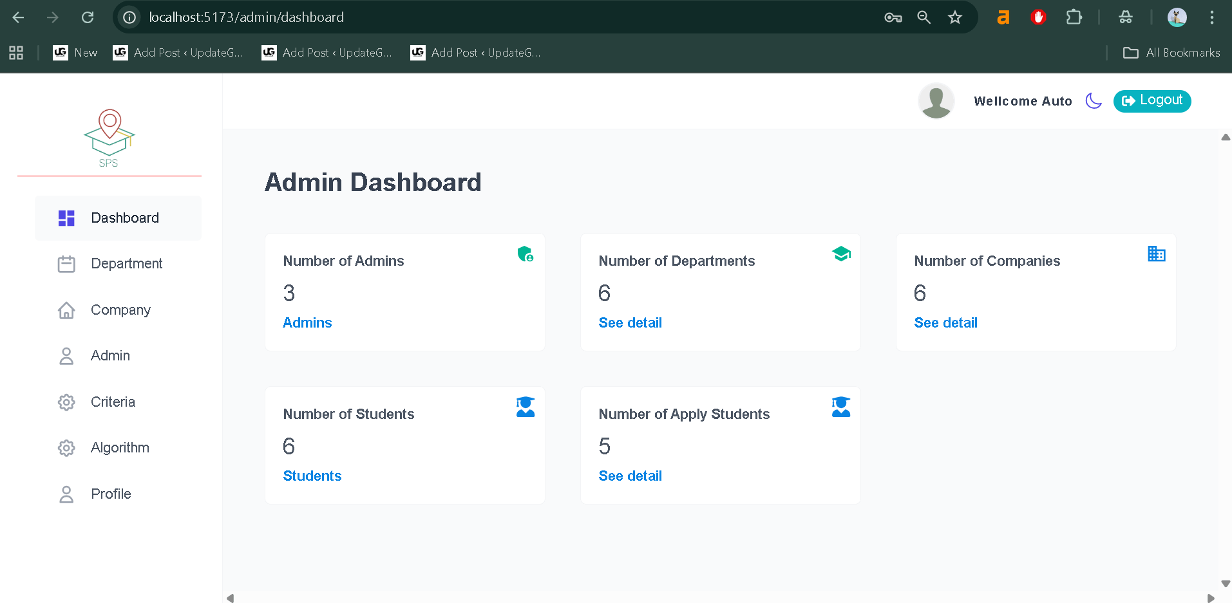This screenshot has height=603, width=1232.
Task: Click the graduation cap icon on the Departments card
Action: (841, 254)
